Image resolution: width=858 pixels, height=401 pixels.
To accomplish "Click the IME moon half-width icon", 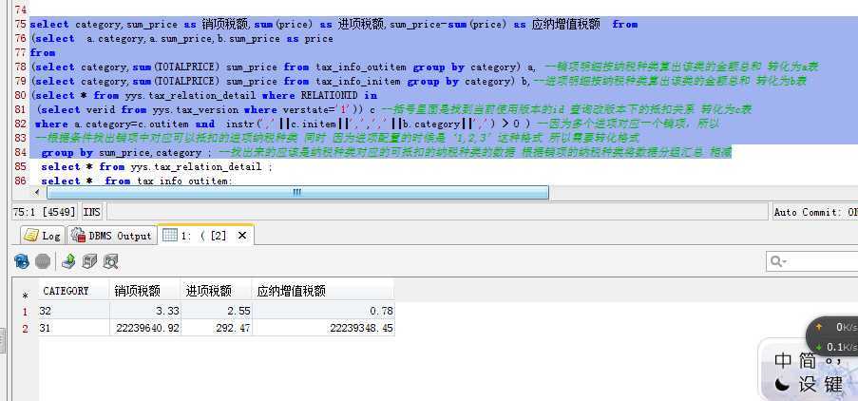I will point(783,385).
